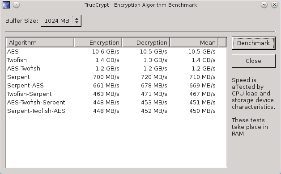Minimize window with the chevron down button
Image resolution: width=281 pixels, height=174 pixels.
pyautogui.click(x=264, y=5)
